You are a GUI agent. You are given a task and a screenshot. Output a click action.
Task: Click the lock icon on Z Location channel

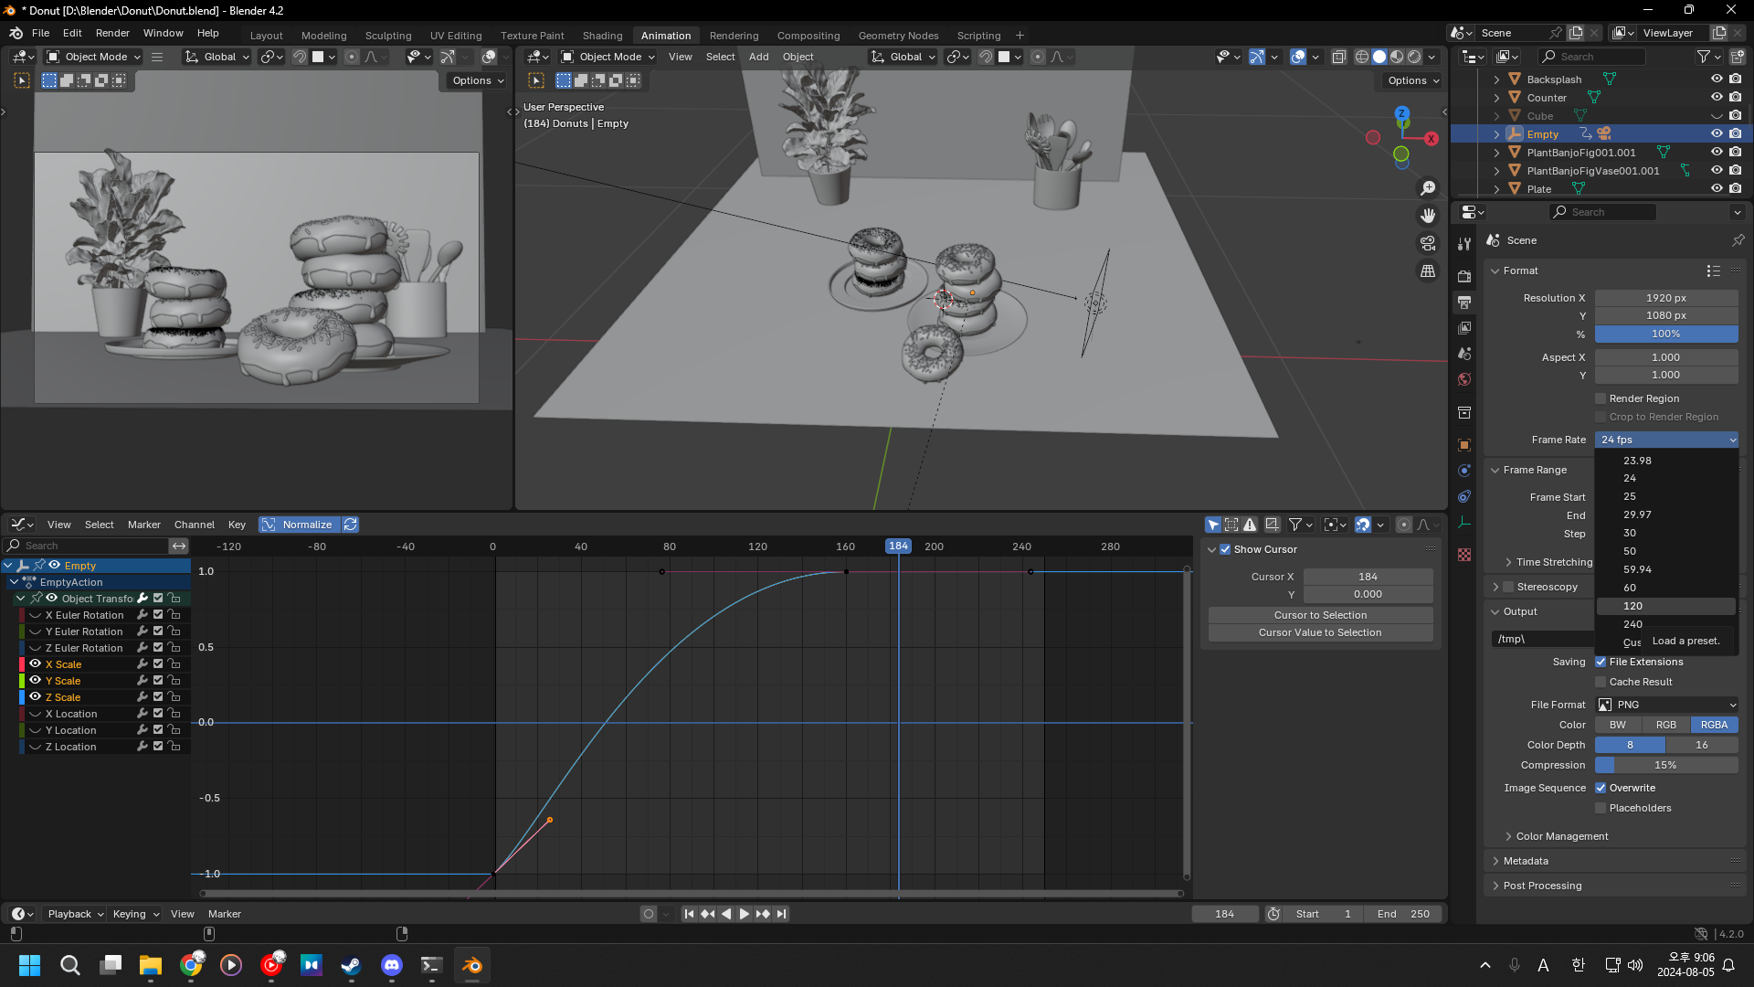coord(174,747)
